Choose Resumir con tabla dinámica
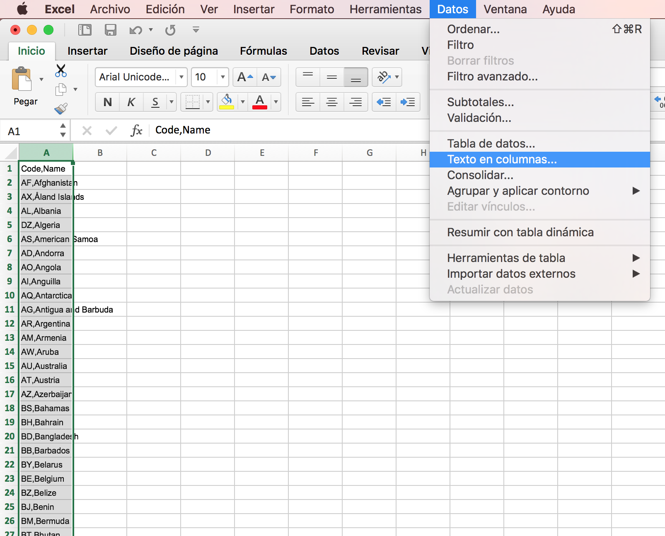The height and width of the screenshot is (536, 665). click(x=540, y=233)
